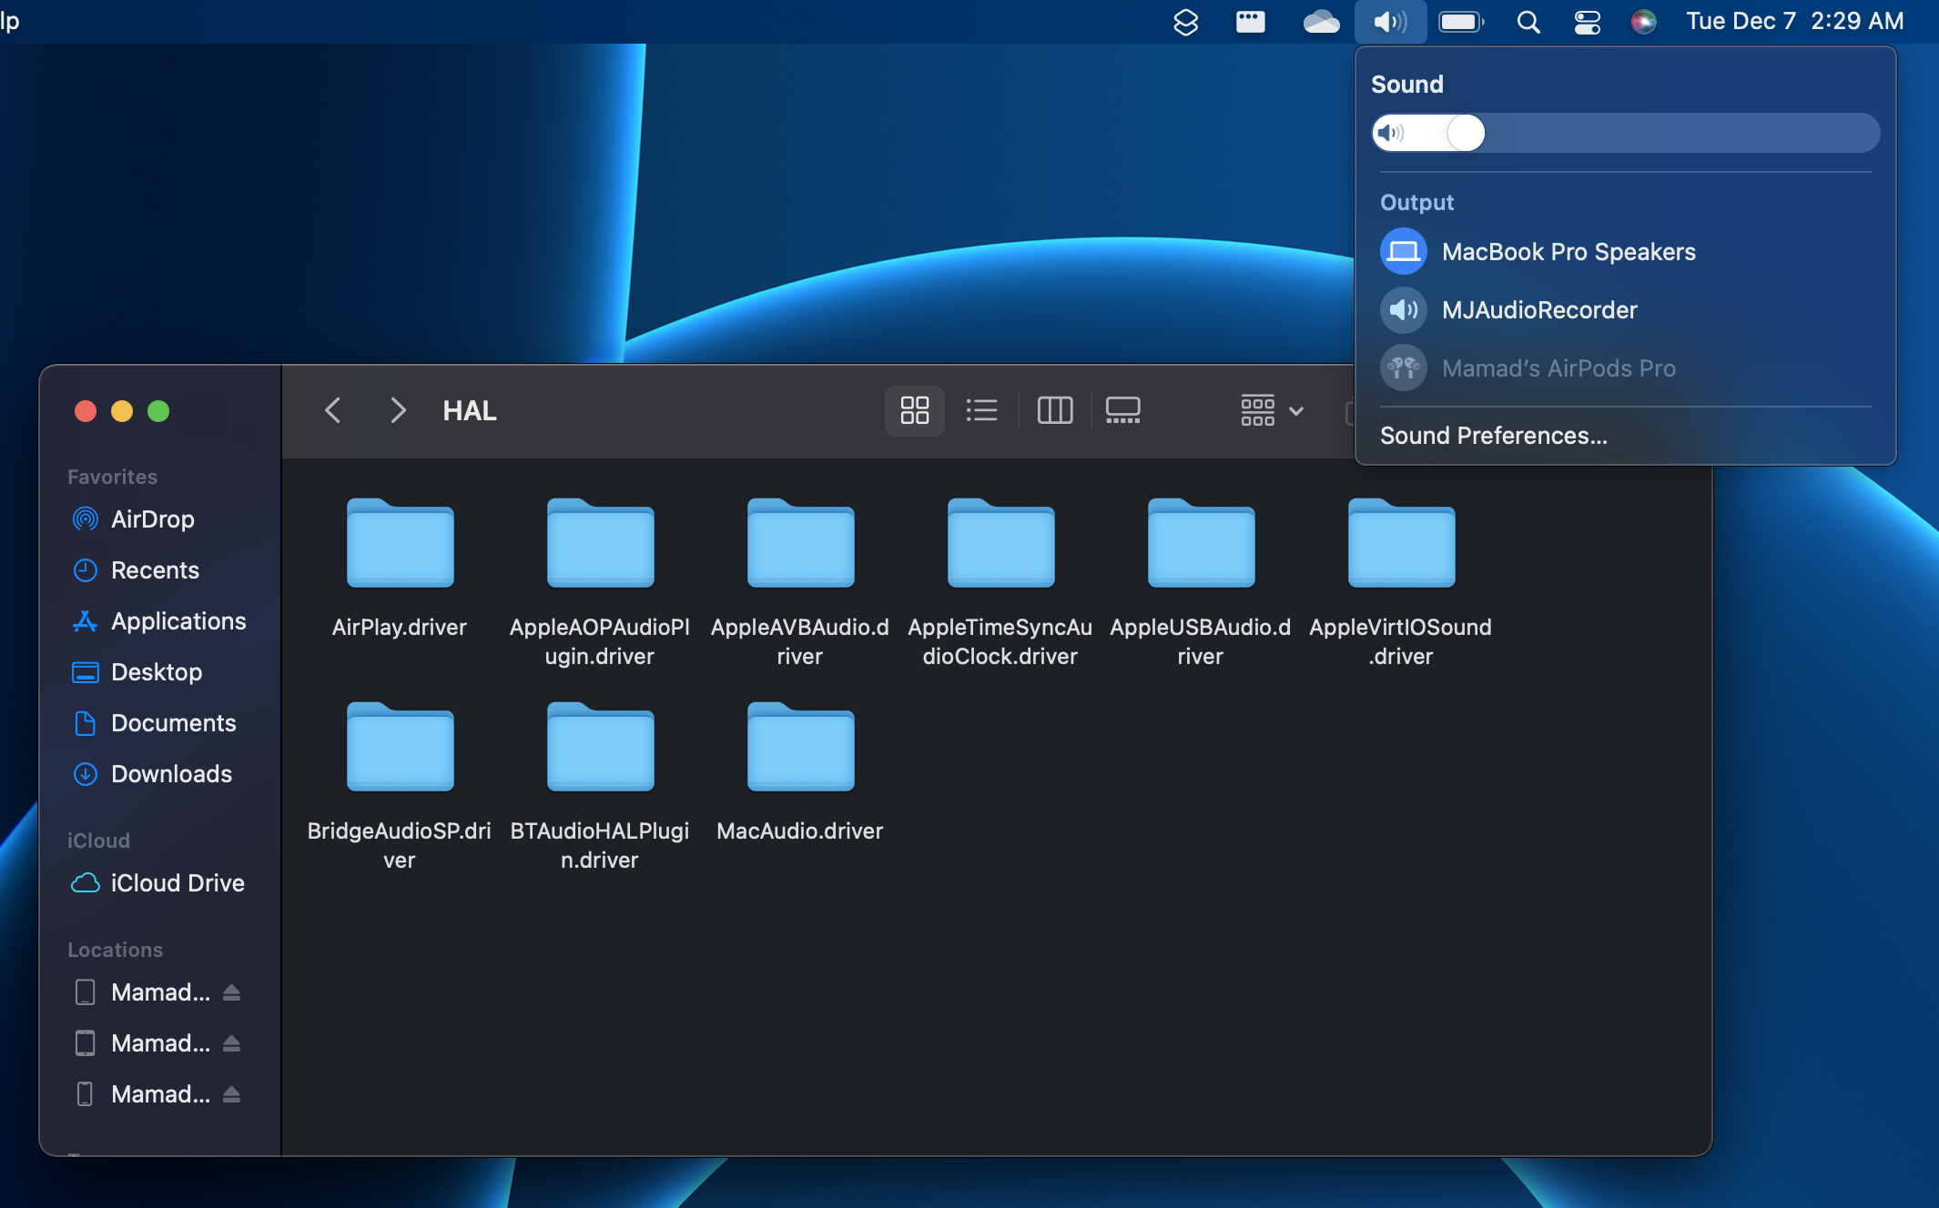
Task: Open Downloads in sidebar
Action: point(170,774)
